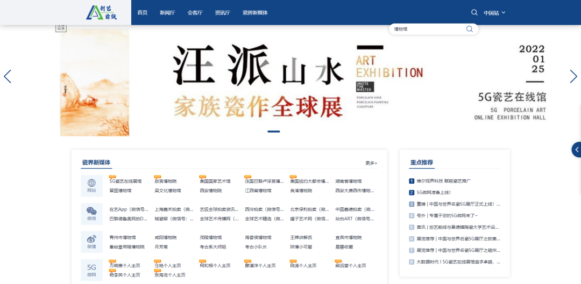
Task: Open the 青州市博物馆 Weibo link
Action: point(122,237)
